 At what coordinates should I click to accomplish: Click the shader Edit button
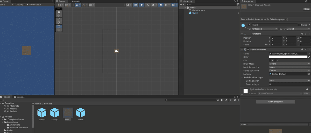click(x=307, y=93)
